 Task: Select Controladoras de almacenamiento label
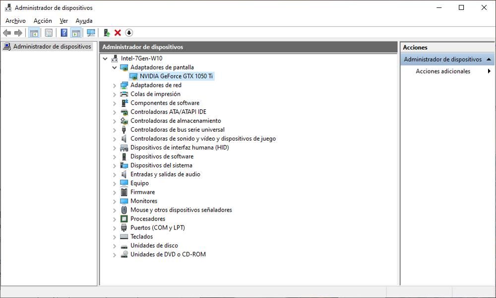pyautogui.click(x=176, y=121)
